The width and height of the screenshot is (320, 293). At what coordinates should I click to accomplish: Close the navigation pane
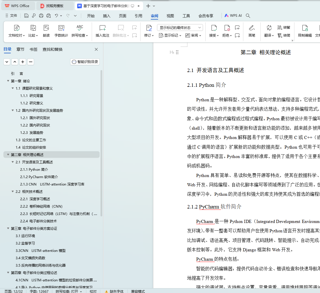pos(96,49)
